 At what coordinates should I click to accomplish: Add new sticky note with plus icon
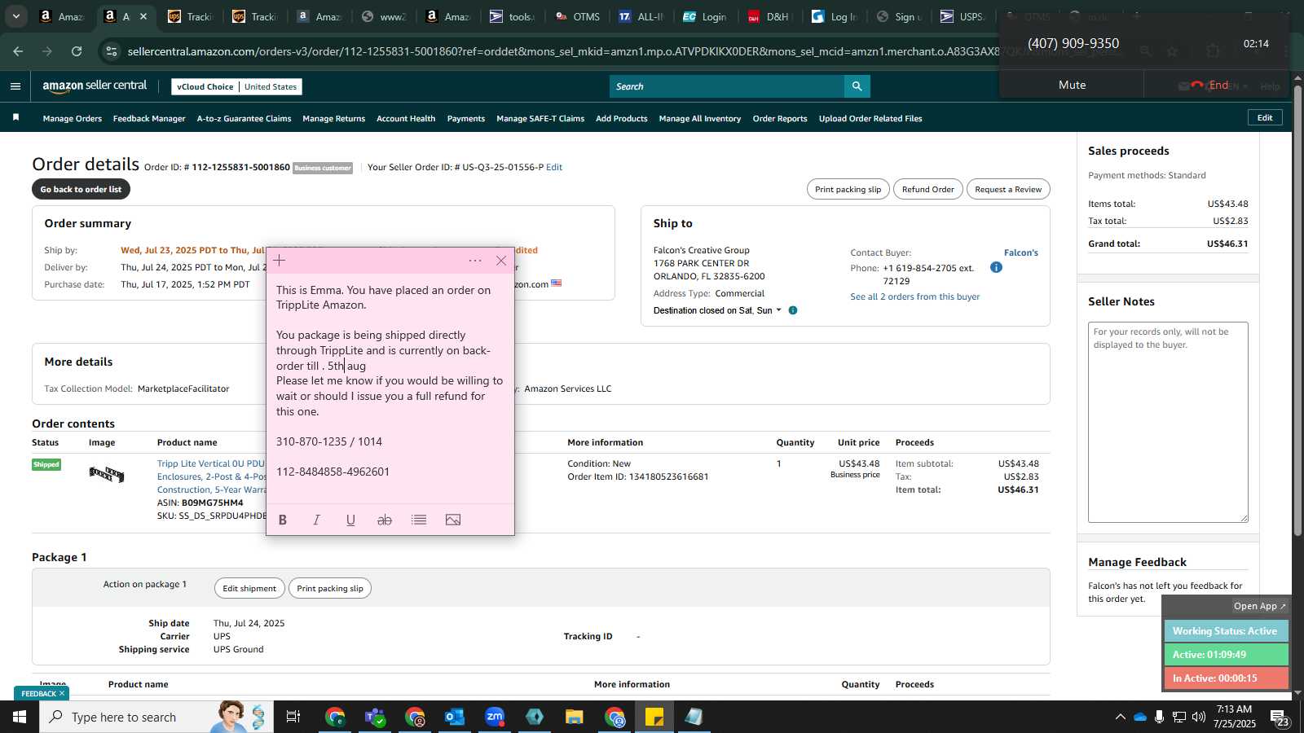pos(280,261)
